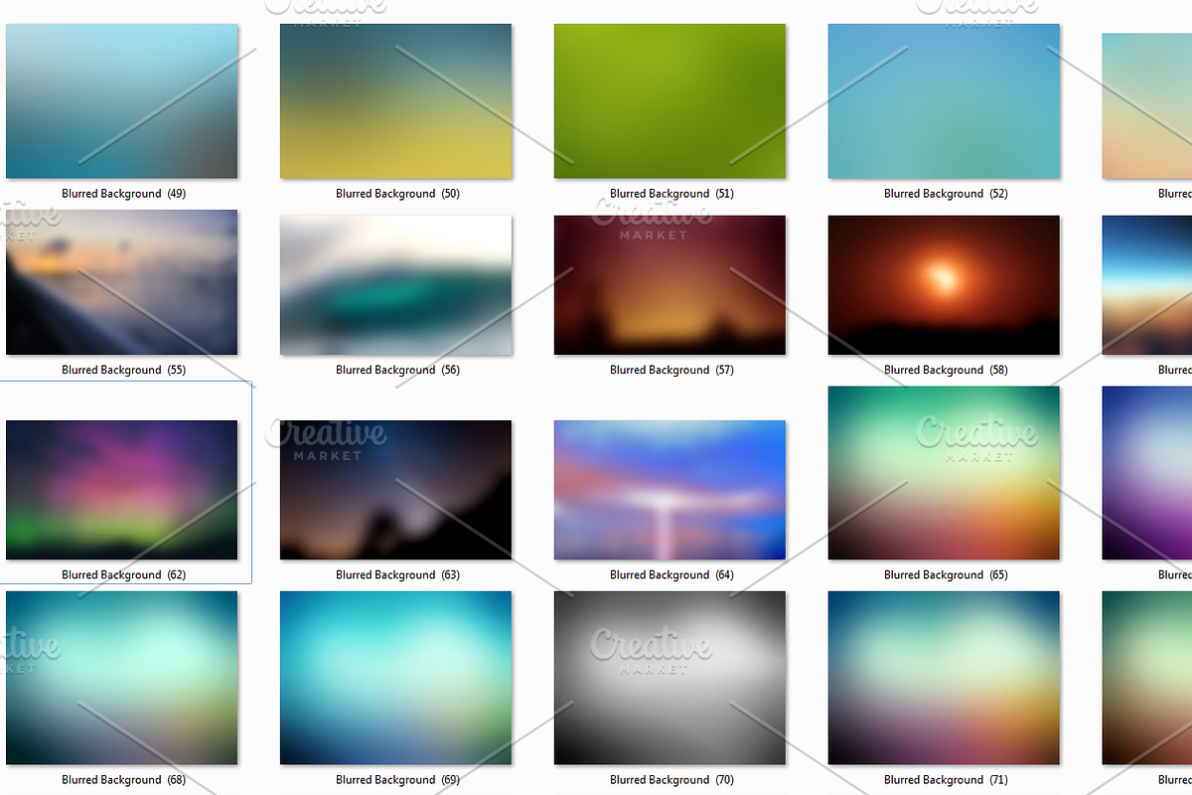Click the 'Blurred Background (70)' file name

(x=671, y=780)
